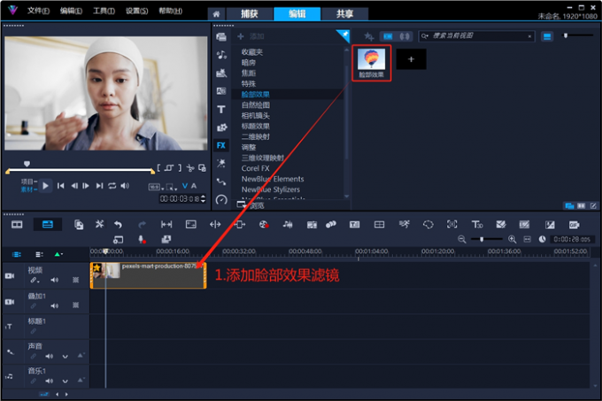Switch preview to Clip (素材) mode
This screenshot has width=602, height=401.
pos(28,189)
